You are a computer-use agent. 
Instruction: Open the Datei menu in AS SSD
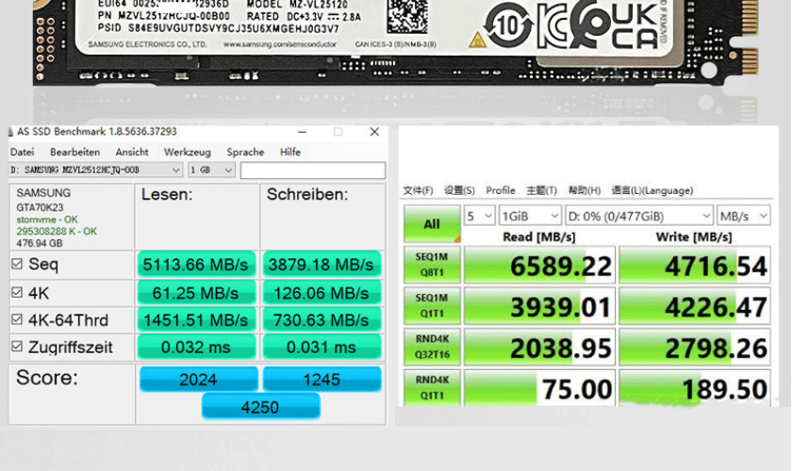click(x=23, y=152)
